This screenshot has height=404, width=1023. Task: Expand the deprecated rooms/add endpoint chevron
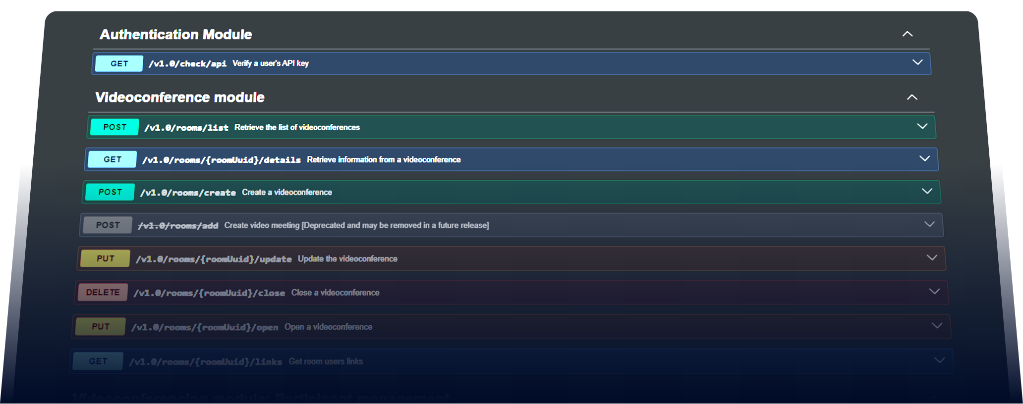929,224
